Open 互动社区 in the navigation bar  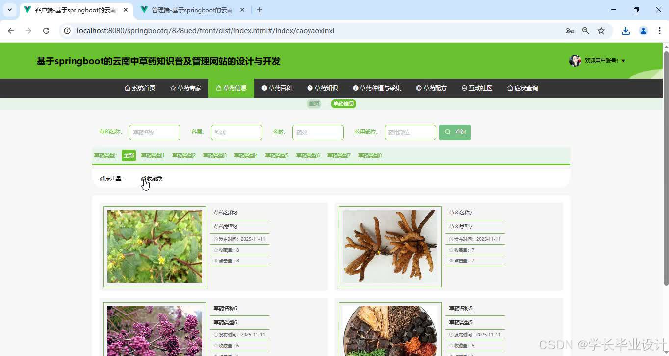(477, 88)
